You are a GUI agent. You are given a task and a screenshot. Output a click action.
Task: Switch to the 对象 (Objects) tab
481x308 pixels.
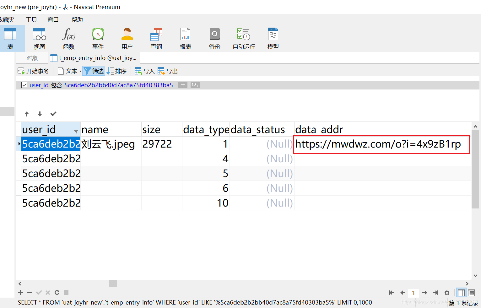(32, 58)
